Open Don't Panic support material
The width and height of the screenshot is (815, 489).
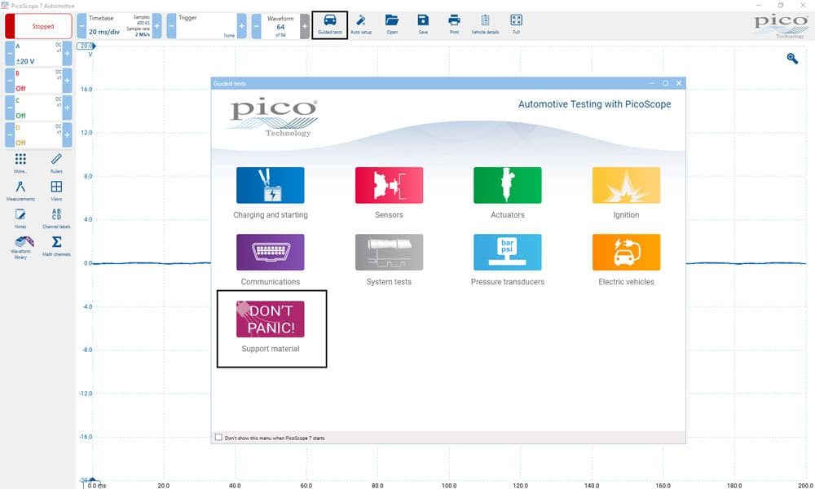(271, 327)
